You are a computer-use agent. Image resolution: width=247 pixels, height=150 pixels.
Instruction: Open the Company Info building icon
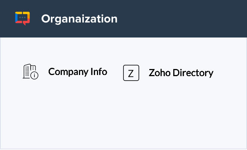click(31, 72)
